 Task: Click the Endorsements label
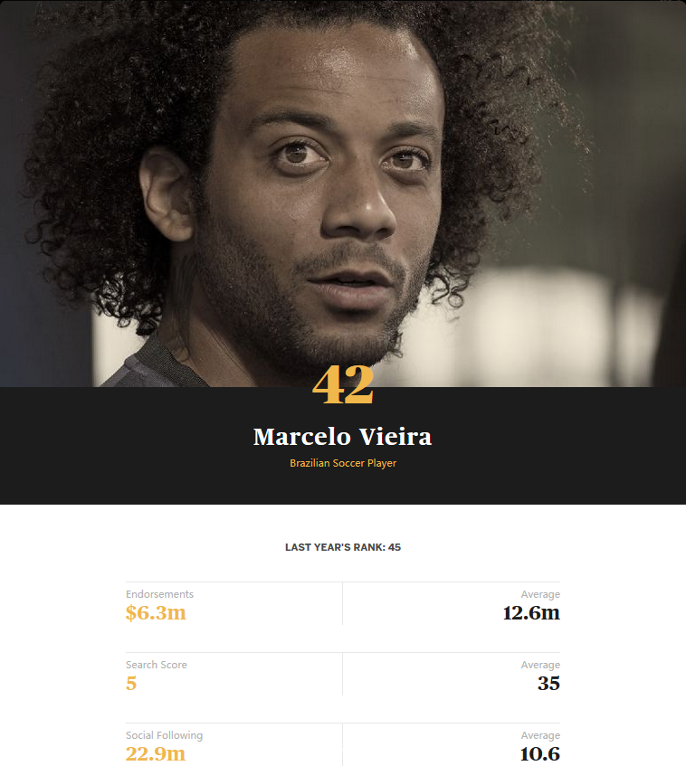159,594
